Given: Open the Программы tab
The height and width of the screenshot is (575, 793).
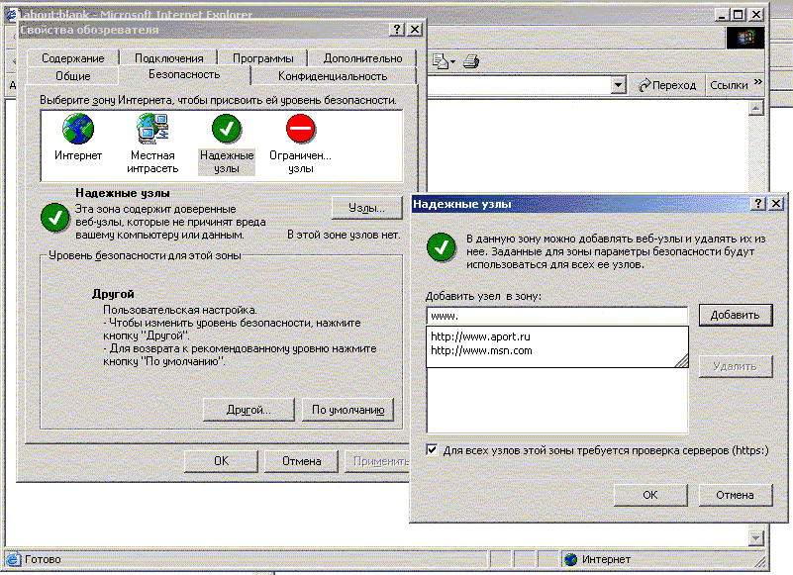Looking at the screenshot, I should coord(262,58).
